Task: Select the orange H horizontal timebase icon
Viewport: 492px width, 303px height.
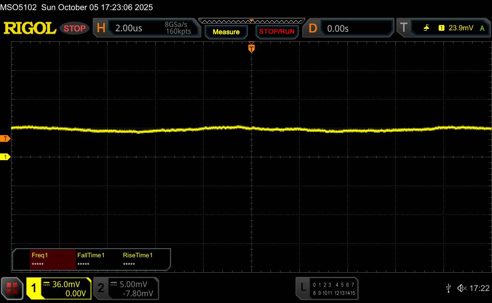Action: pyautogui.click(x=101, y=28)
